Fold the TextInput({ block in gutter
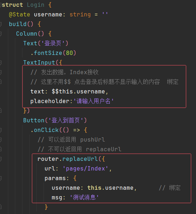196x214 pixels. coord(1,63)
